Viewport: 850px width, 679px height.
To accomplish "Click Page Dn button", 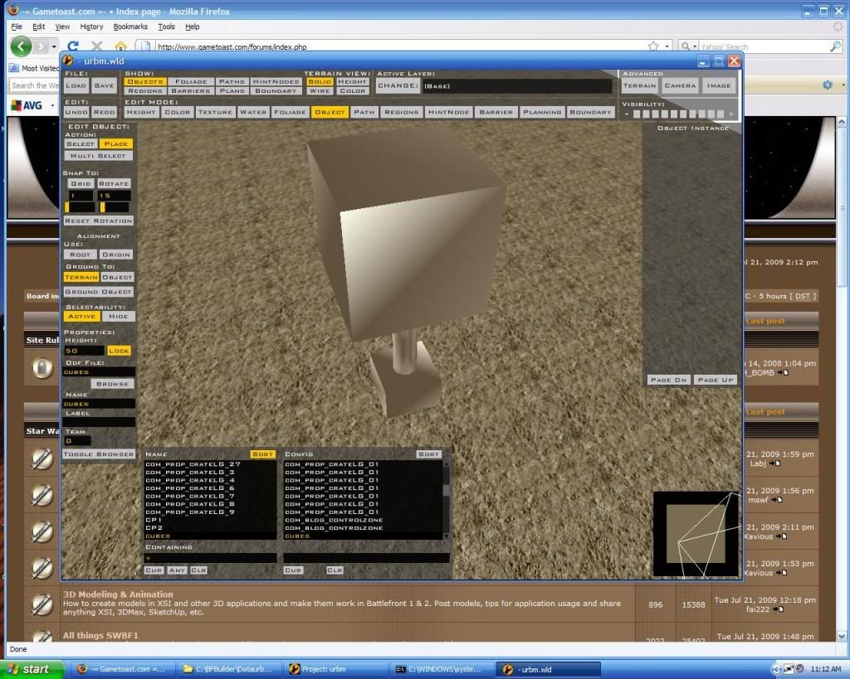I will 668,380.
